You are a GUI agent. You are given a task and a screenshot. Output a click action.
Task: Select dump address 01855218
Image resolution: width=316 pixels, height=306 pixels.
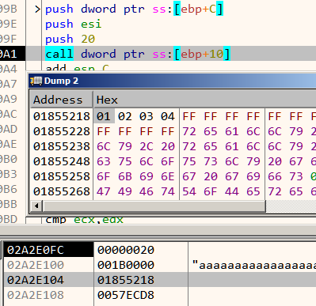(x=62, y=116)
